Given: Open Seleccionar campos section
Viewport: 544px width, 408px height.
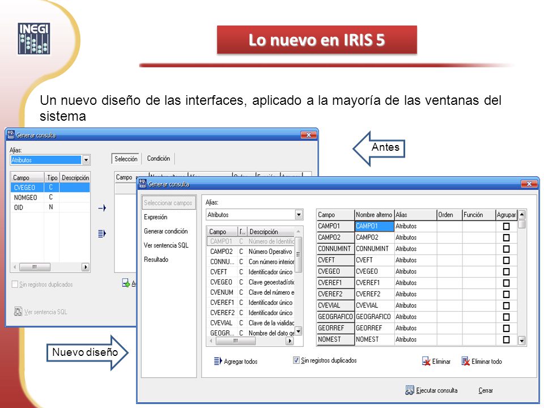Looking at the screenshot, I should tap(168, 203).
